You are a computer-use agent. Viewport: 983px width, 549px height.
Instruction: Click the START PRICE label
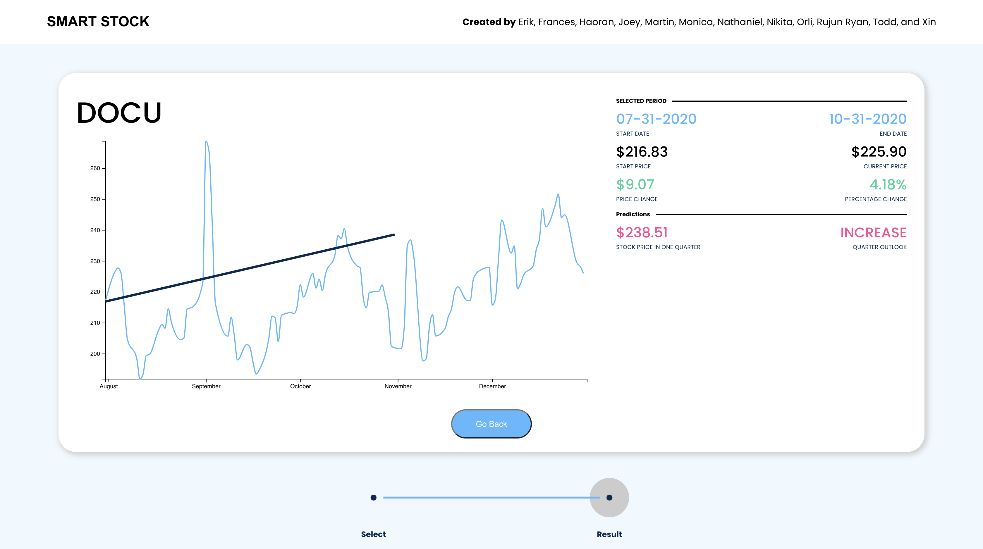(633, 166)
